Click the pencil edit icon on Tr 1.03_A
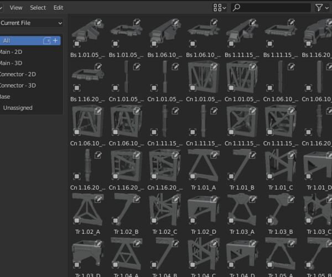332x277 pixels. (252, 199)
